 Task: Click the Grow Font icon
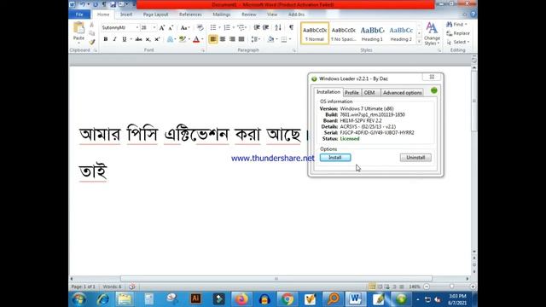click(162, 27)
